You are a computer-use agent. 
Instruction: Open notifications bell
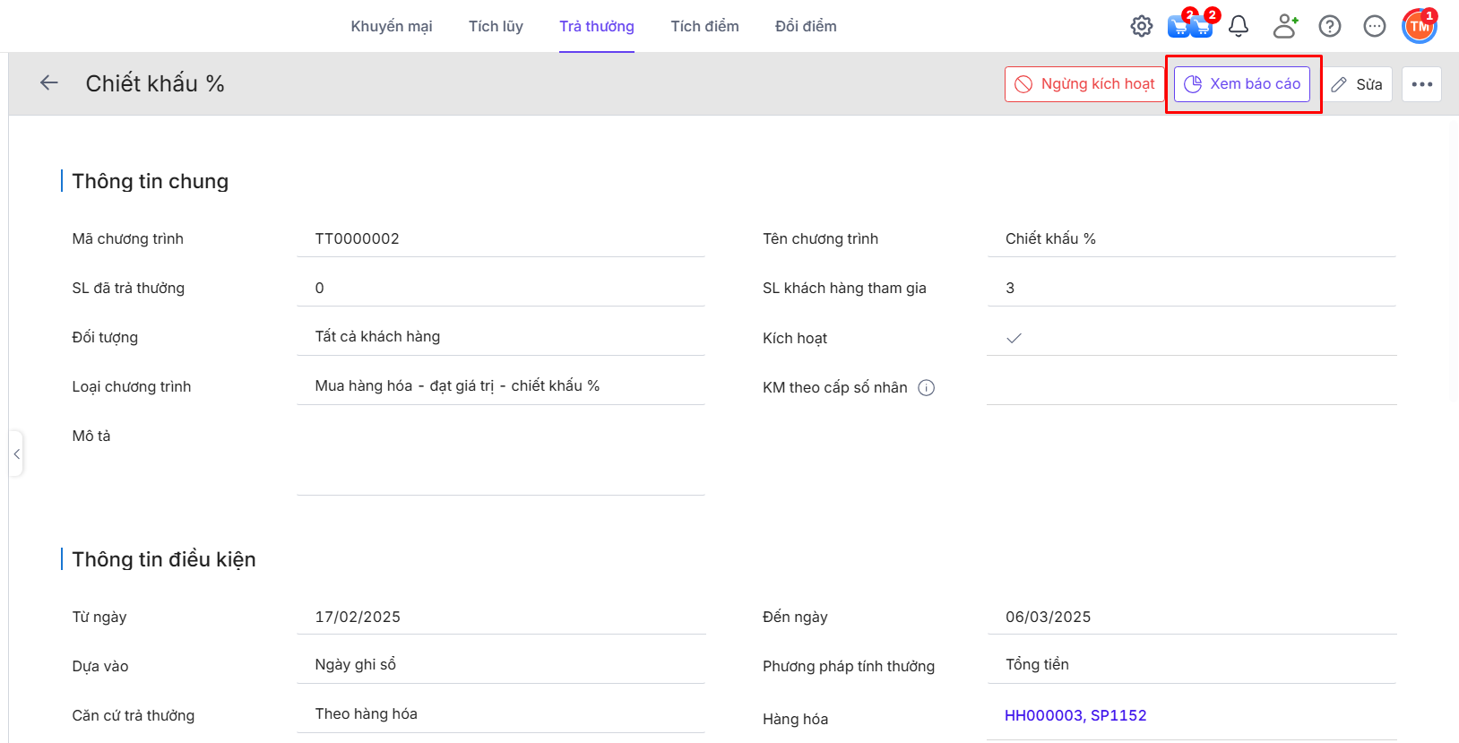tap(1238, 27)
